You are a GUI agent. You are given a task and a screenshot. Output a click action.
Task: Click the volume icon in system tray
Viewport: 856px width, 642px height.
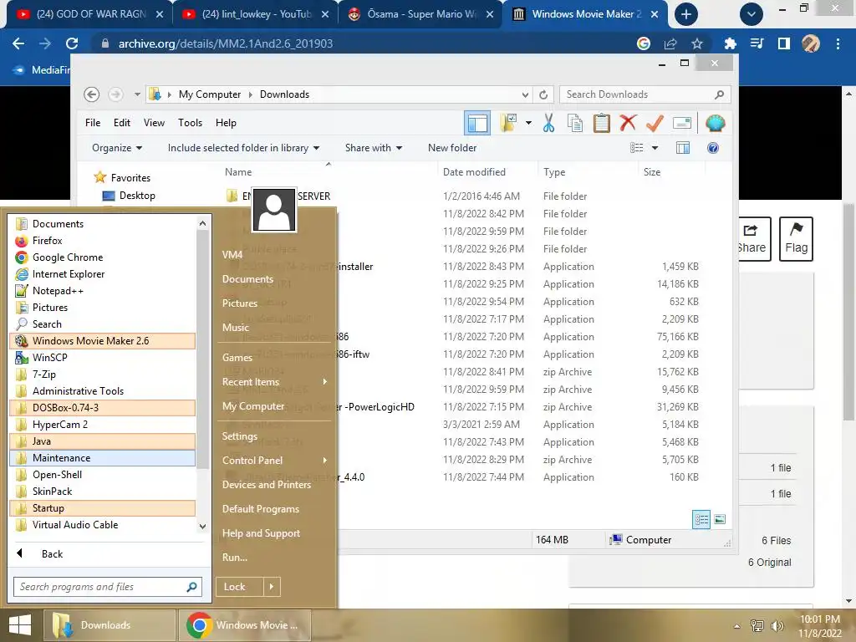point(777,625)
